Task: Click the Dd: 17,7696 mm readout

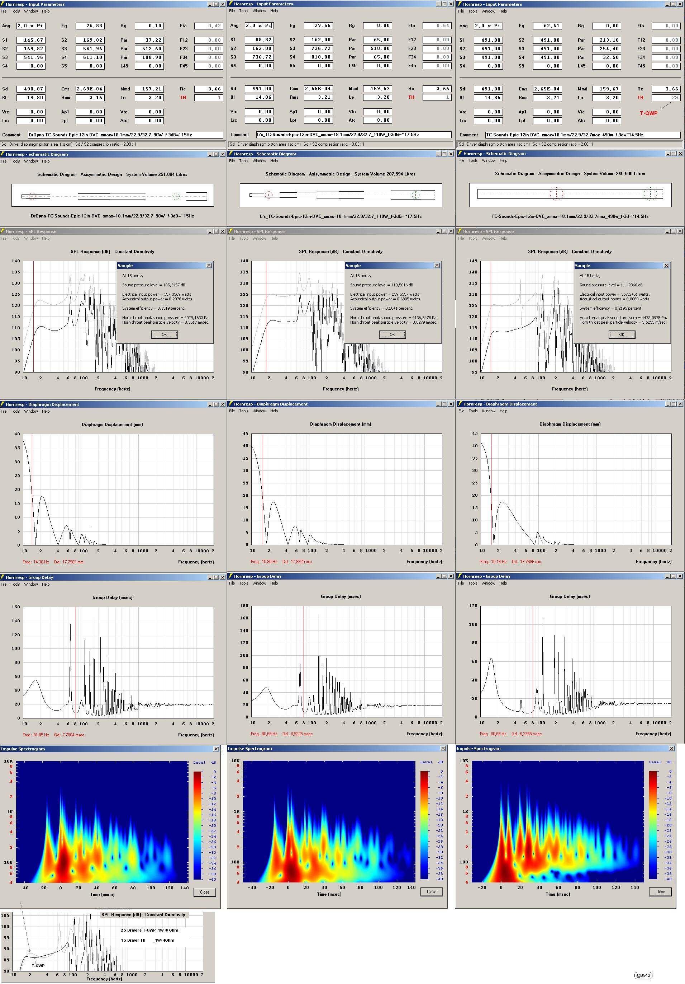Action: click(x=527, y=561)
